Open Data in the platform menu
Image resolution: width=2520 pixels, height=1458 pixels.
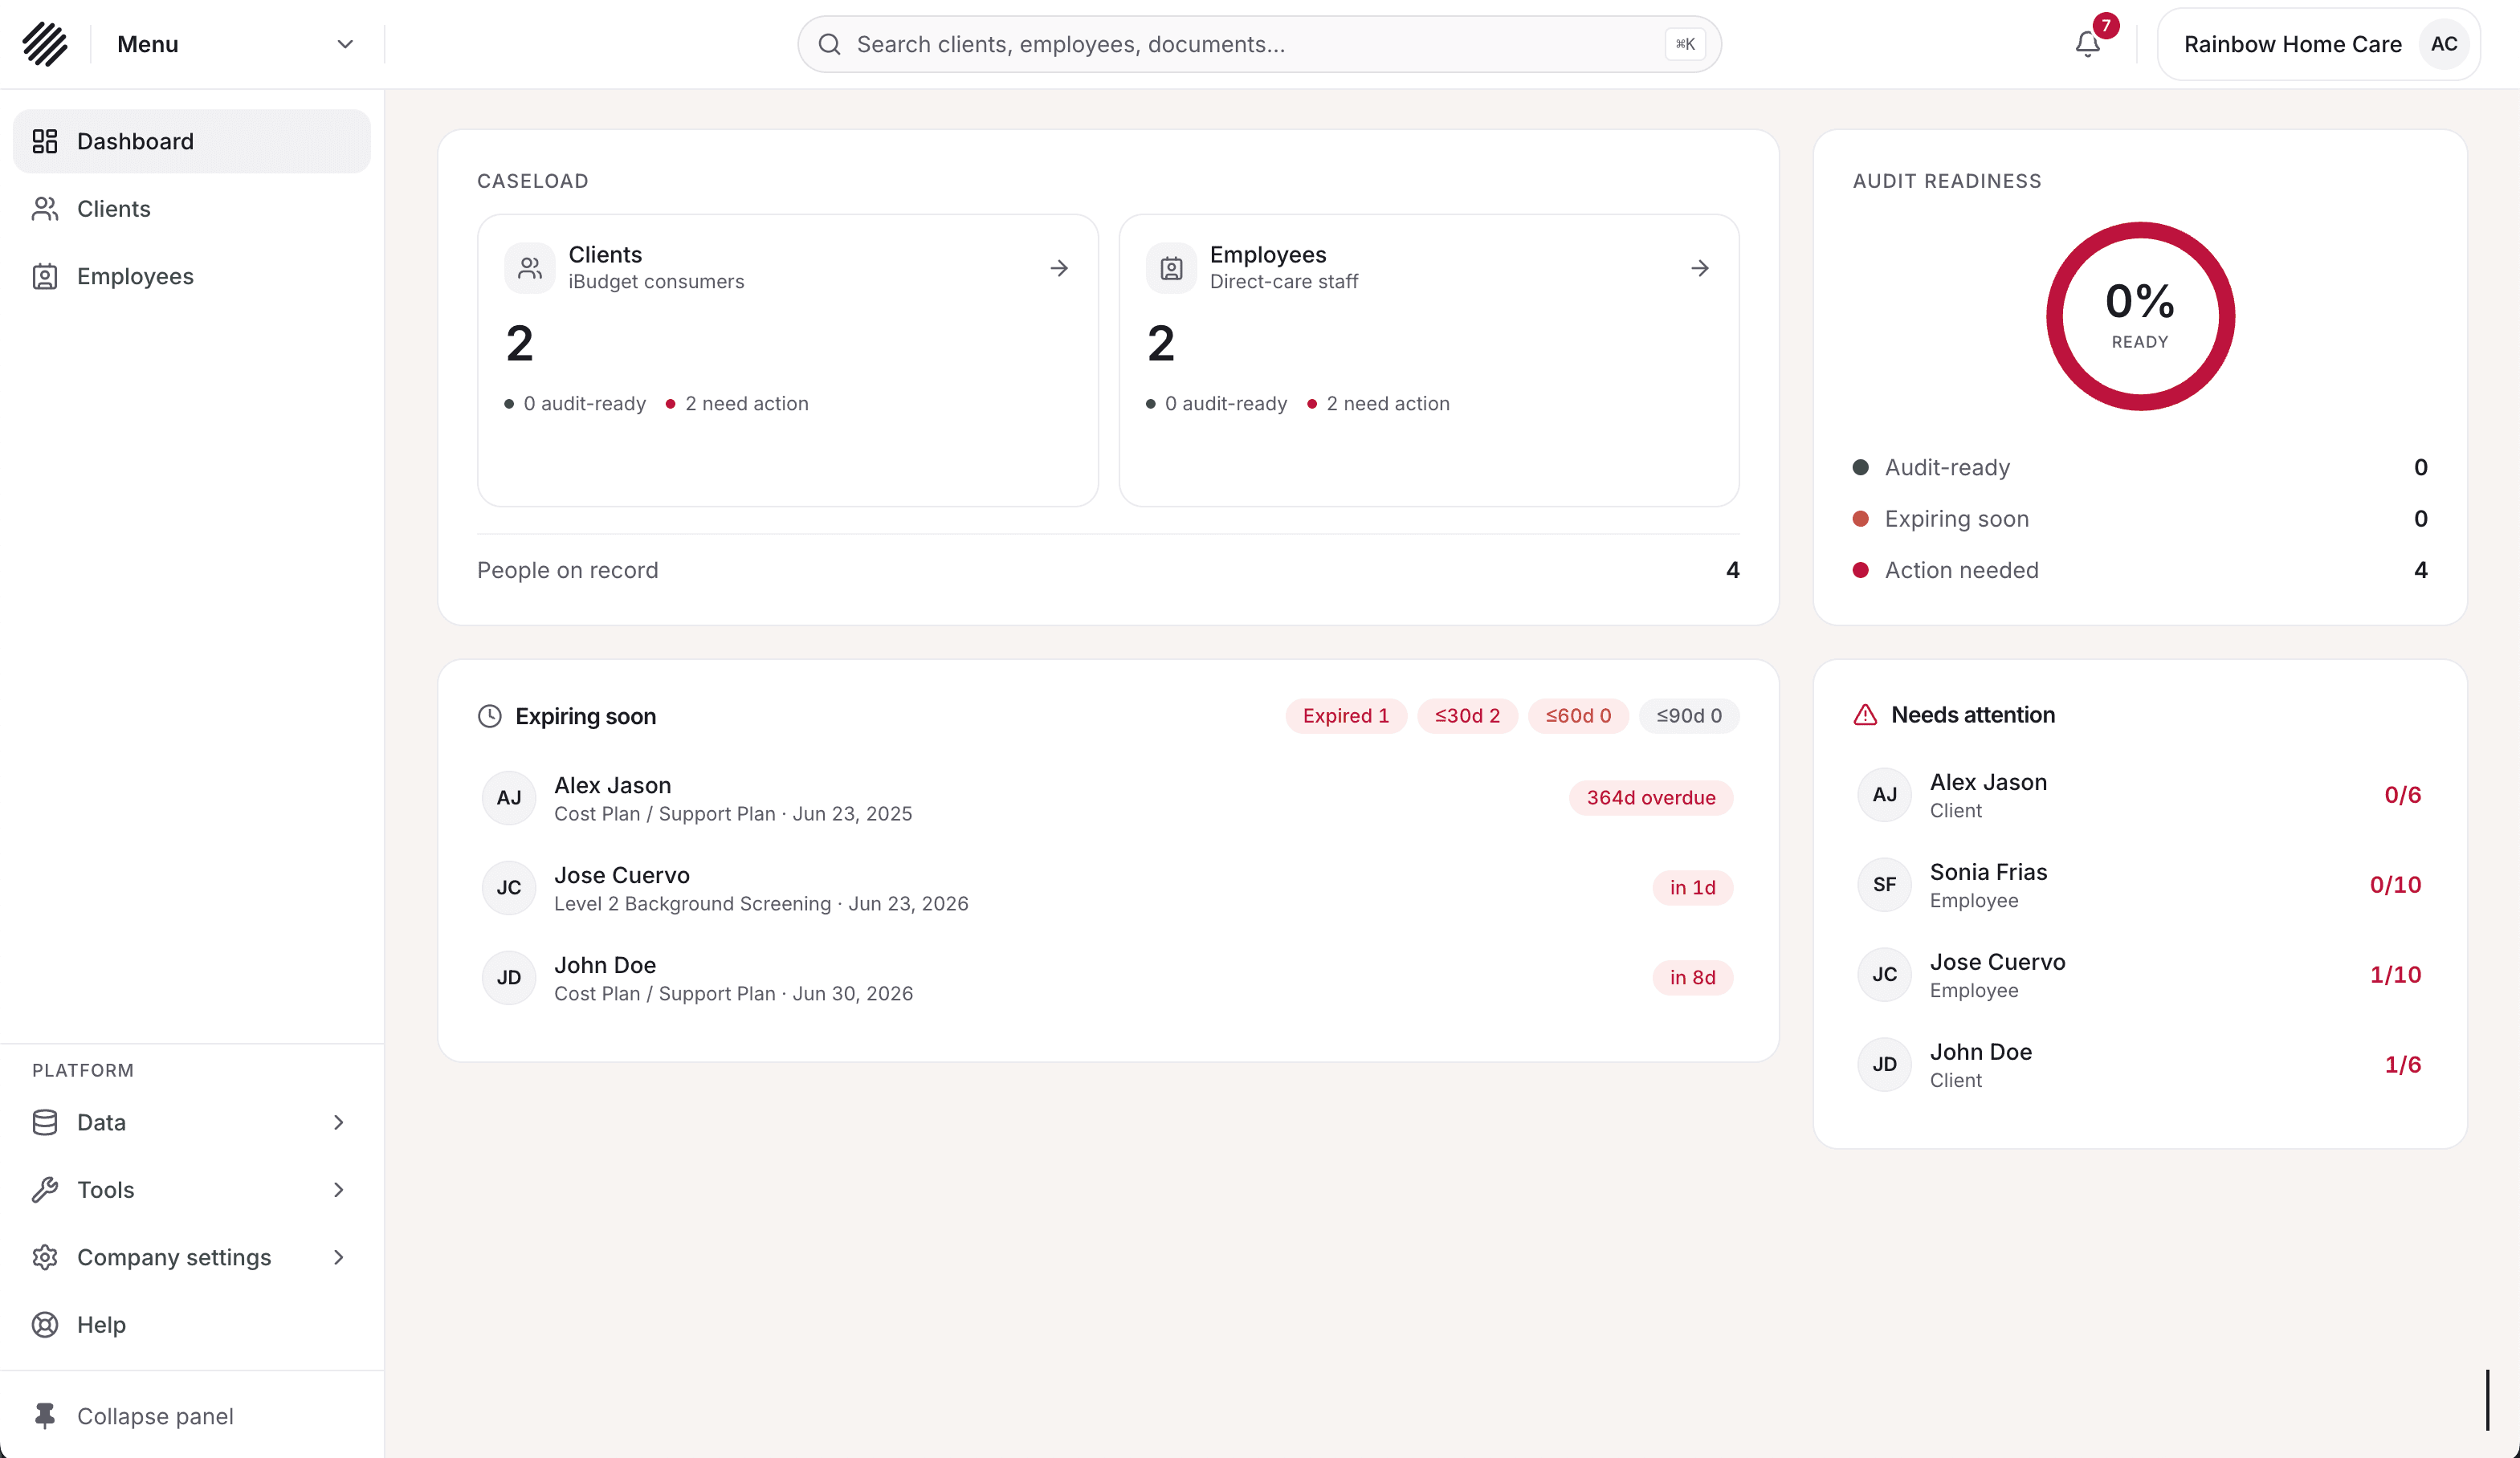192,1122
